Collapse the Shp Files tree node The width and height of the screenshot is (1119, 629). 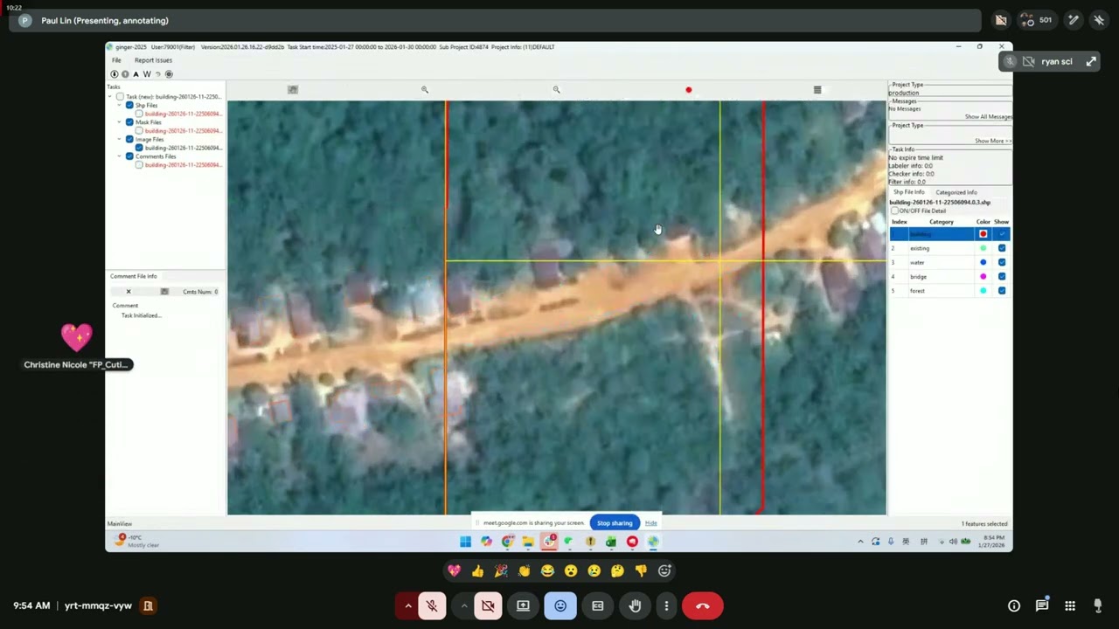pyautogui.click(x=121, y=106)
